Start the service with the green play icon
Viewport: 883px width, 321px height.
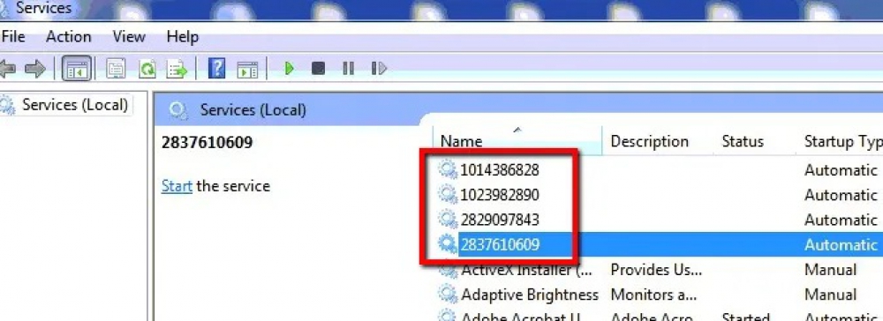click(289, 69)
